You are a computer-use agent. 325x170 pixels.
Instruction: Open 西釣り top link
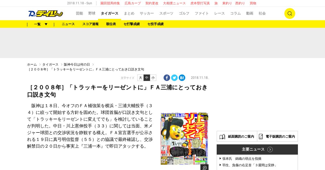[x=240, y=3]
